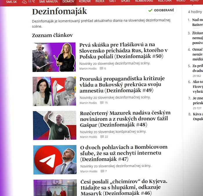203x196 pixels.
Task: Open the Korzár section in navigation
Action: (85, 1)
